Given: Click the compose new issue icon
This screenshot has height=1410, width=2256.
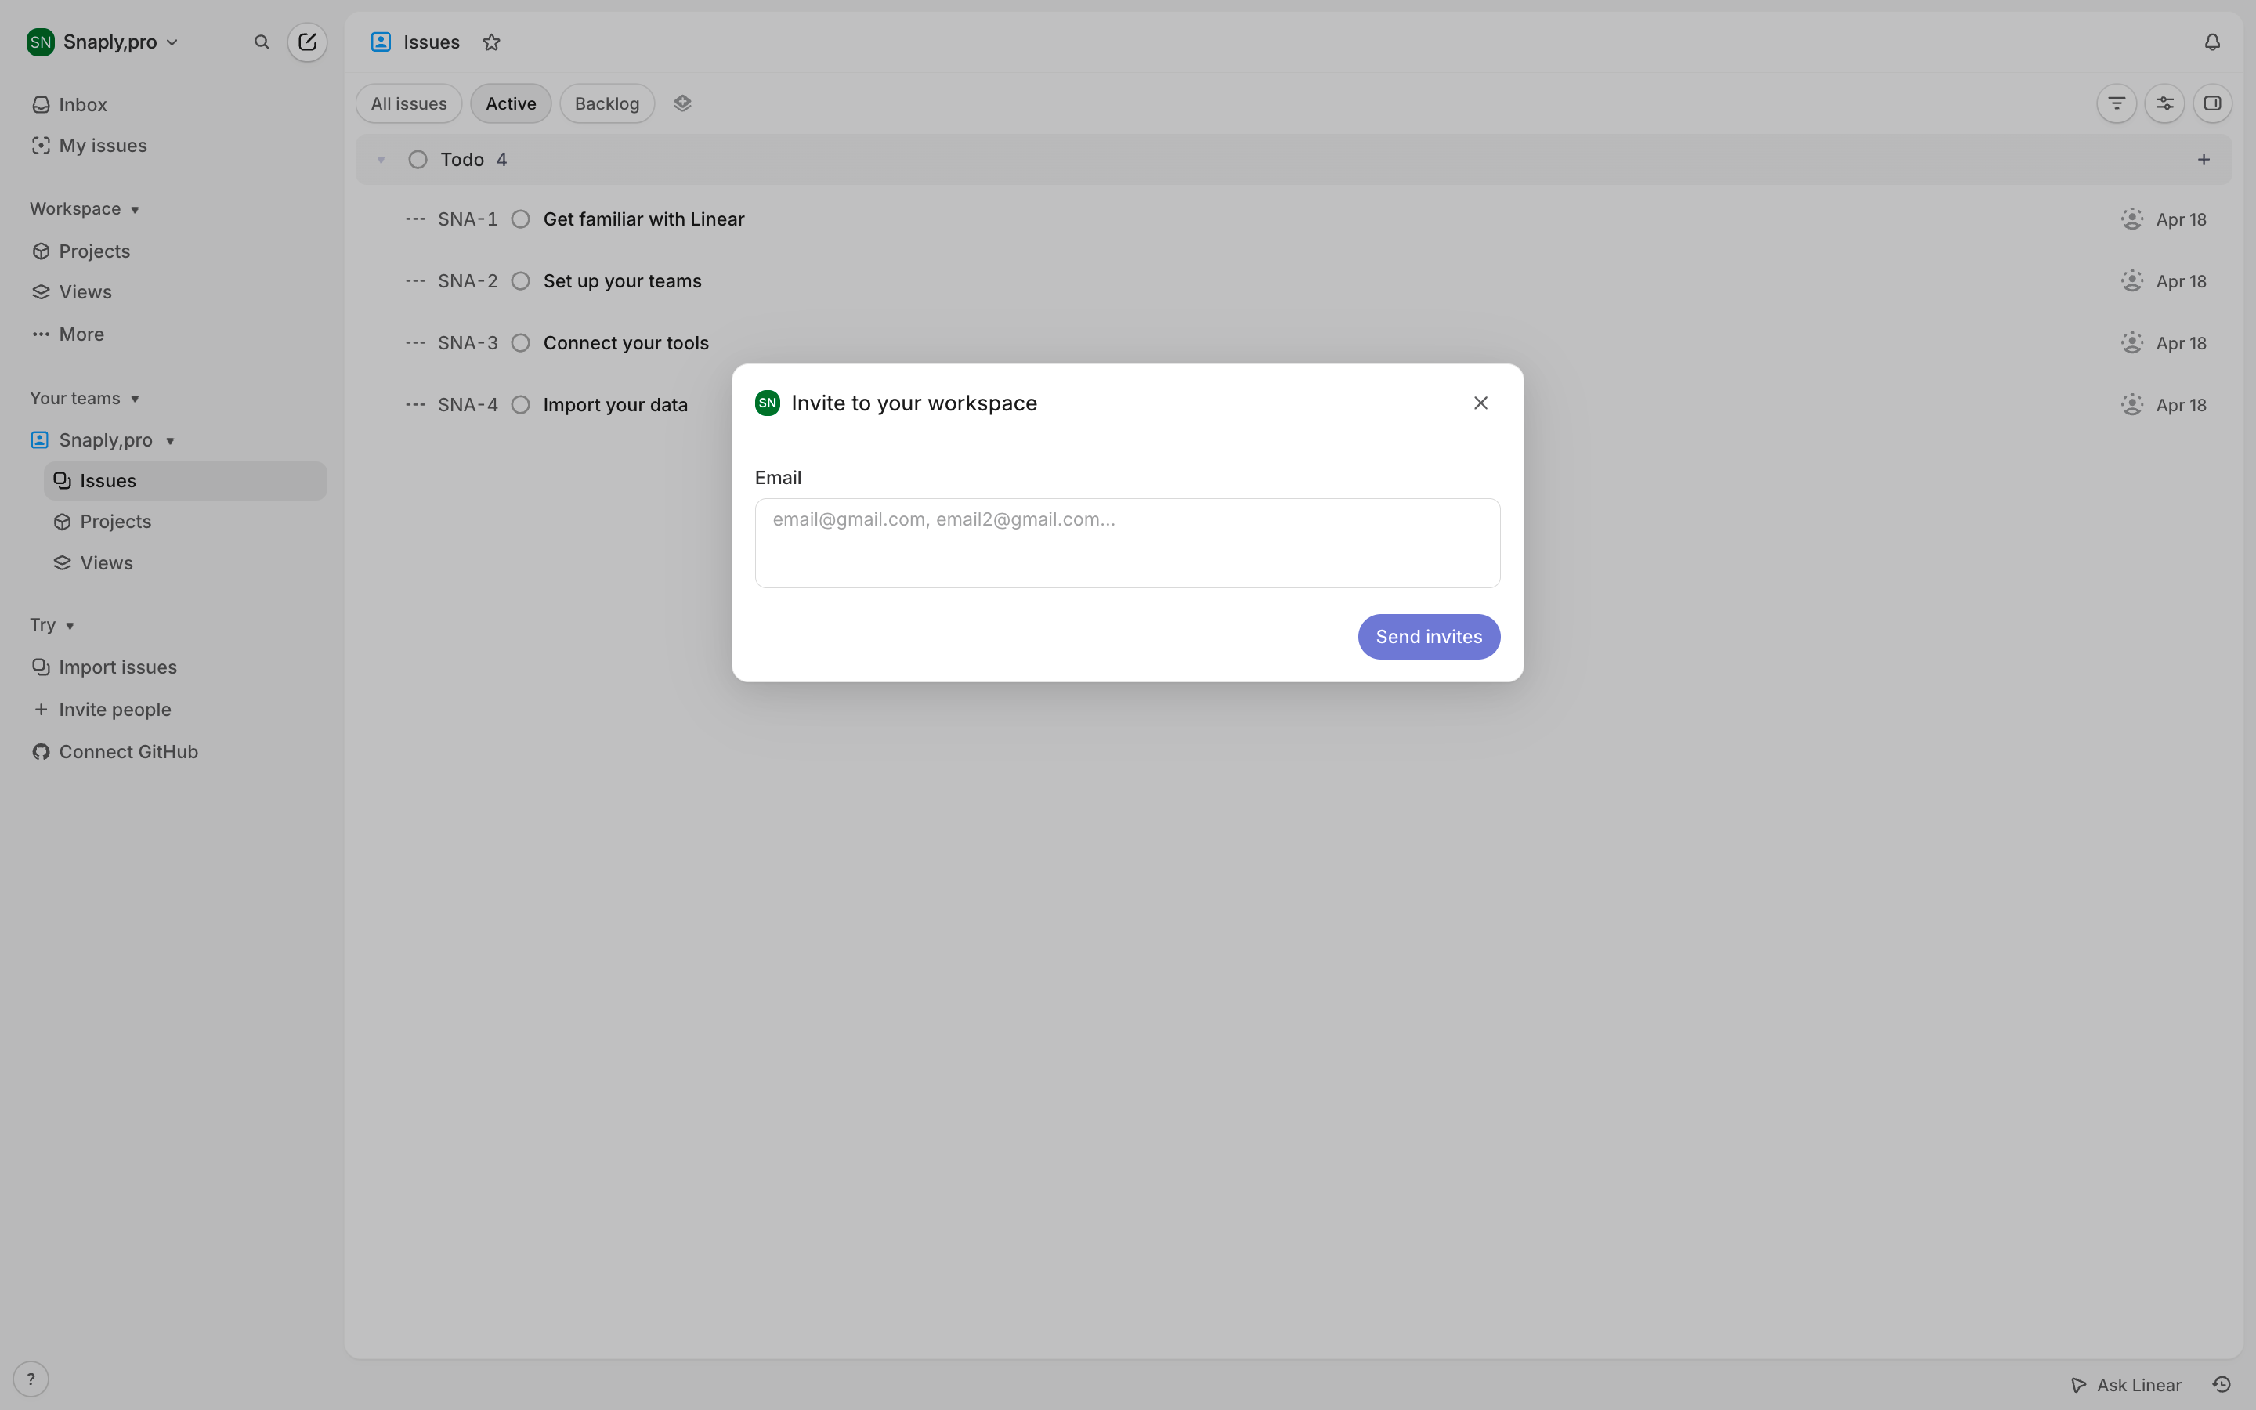Looking at the screenshot, I should pyautogui.click(x=307, y=42).
